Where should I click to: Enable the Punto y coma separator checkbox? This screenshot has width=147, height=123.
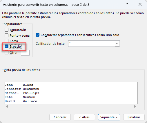click(6, 35)
